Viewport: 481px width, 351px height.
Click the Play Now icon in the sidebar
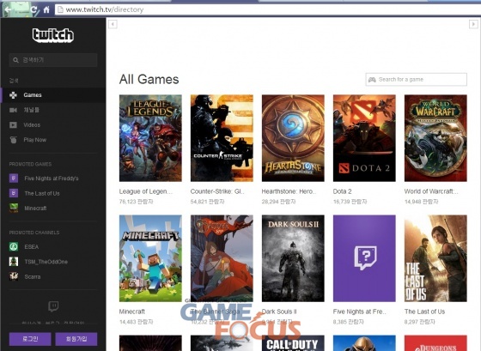pos(13,140)
